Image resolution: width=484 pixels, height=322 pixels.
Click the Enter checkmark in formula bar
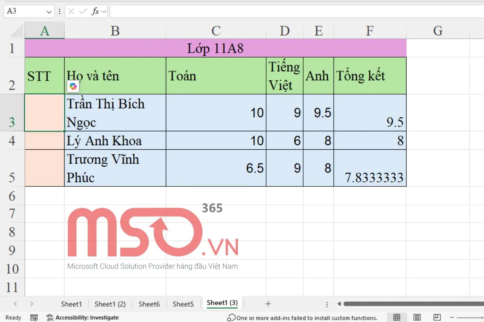coord(83,11)
